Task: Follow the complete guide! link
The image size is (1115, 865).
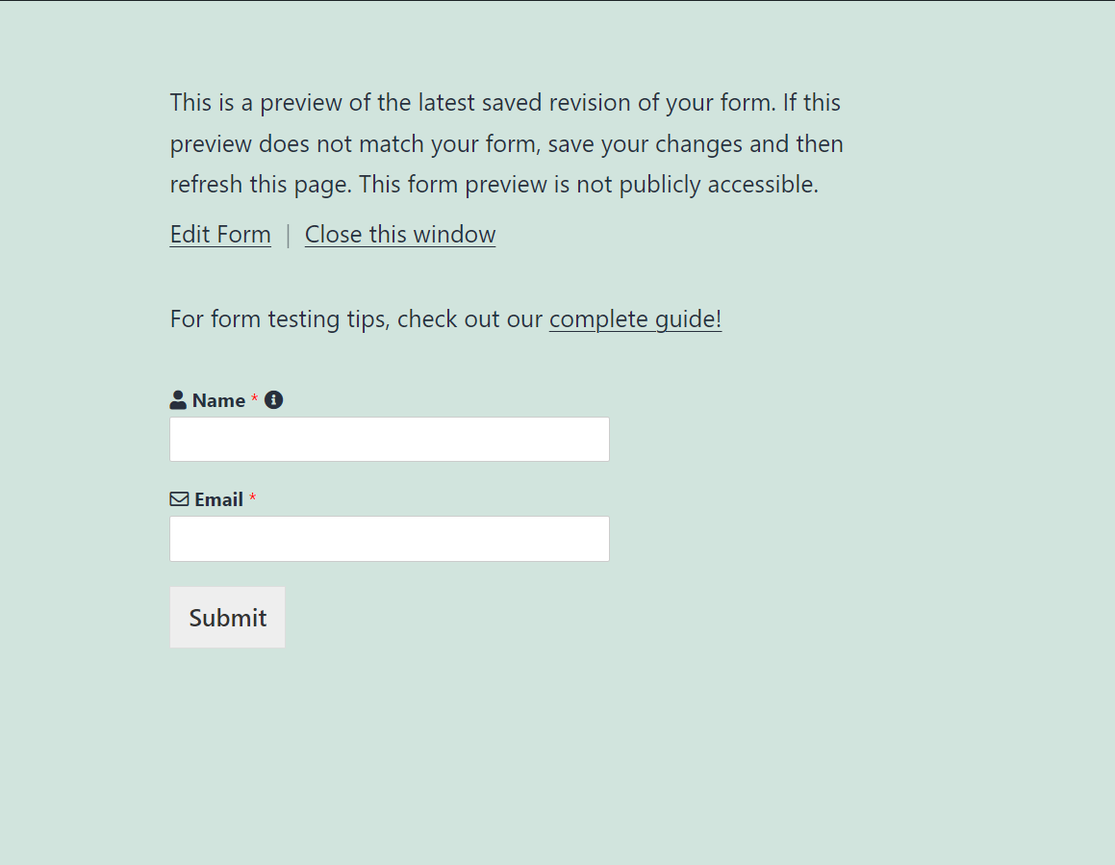Action: point(635,318)
